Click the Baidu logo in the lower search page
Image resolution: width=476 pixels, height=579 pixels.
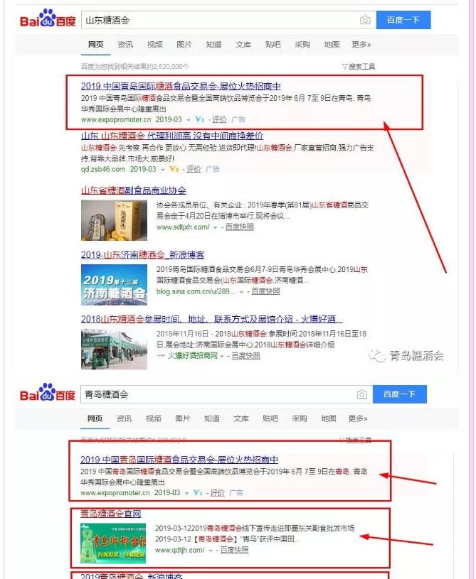click(48, 393)
